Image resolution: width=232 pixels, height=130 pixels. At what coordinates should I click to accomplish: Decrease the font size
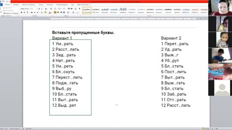(42, 9)
